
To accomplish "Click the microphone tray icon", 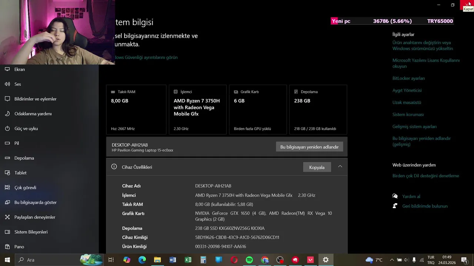I will pos(414,260).
